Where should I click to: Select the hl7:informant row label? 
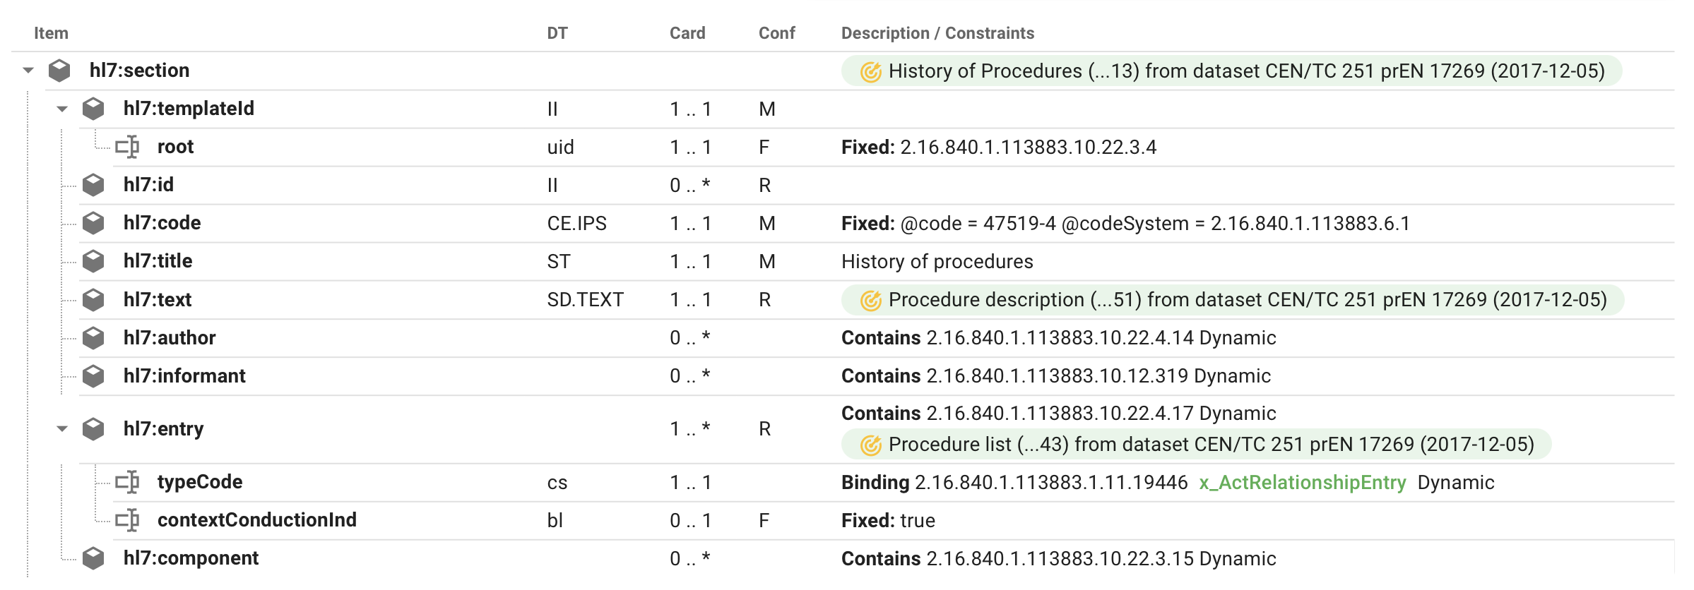tap(184, 376)
